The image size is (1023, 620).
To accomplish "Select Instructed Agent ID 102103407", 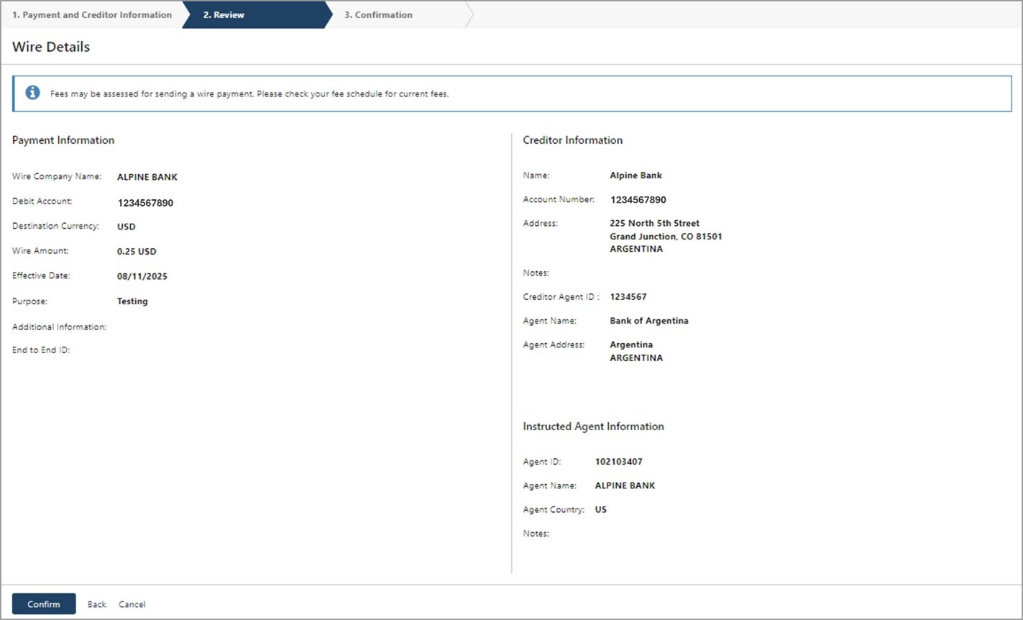I will [618, 462].
